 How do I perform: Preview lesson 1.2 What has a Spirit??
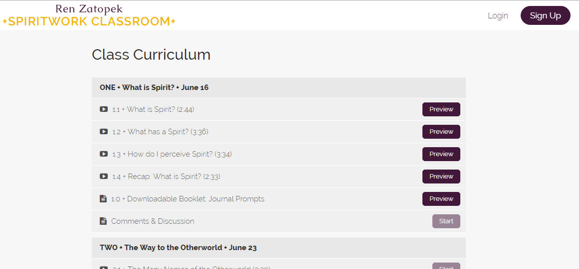coord(441,132)
